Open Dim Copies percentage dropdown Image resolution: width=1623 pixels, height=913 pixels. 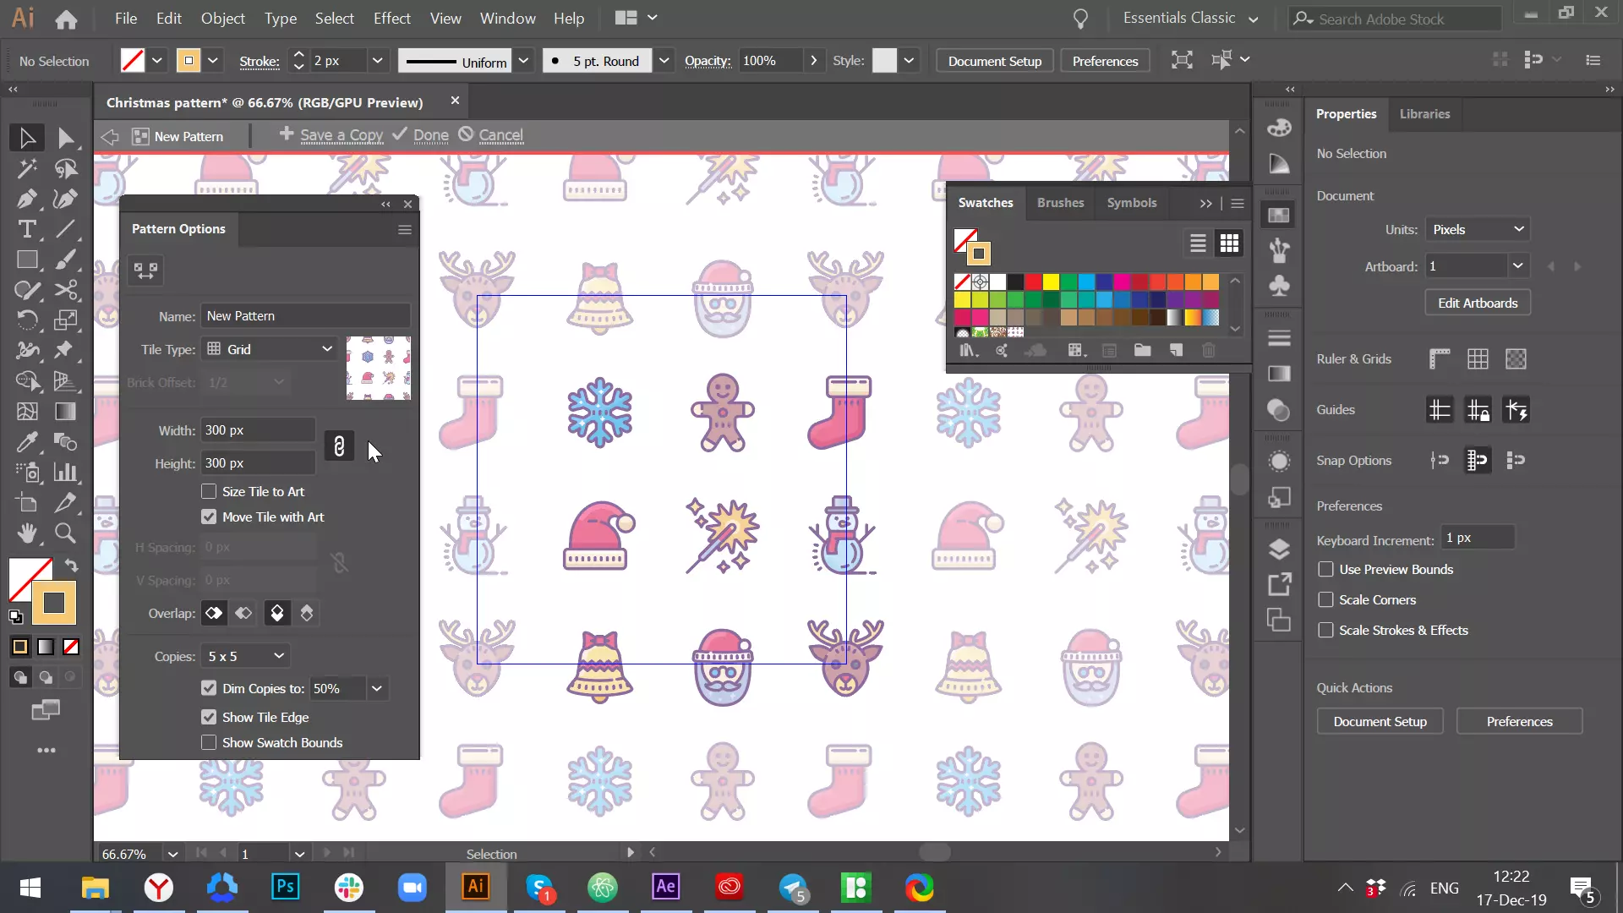pyautogui.click(x=377, y=689)
